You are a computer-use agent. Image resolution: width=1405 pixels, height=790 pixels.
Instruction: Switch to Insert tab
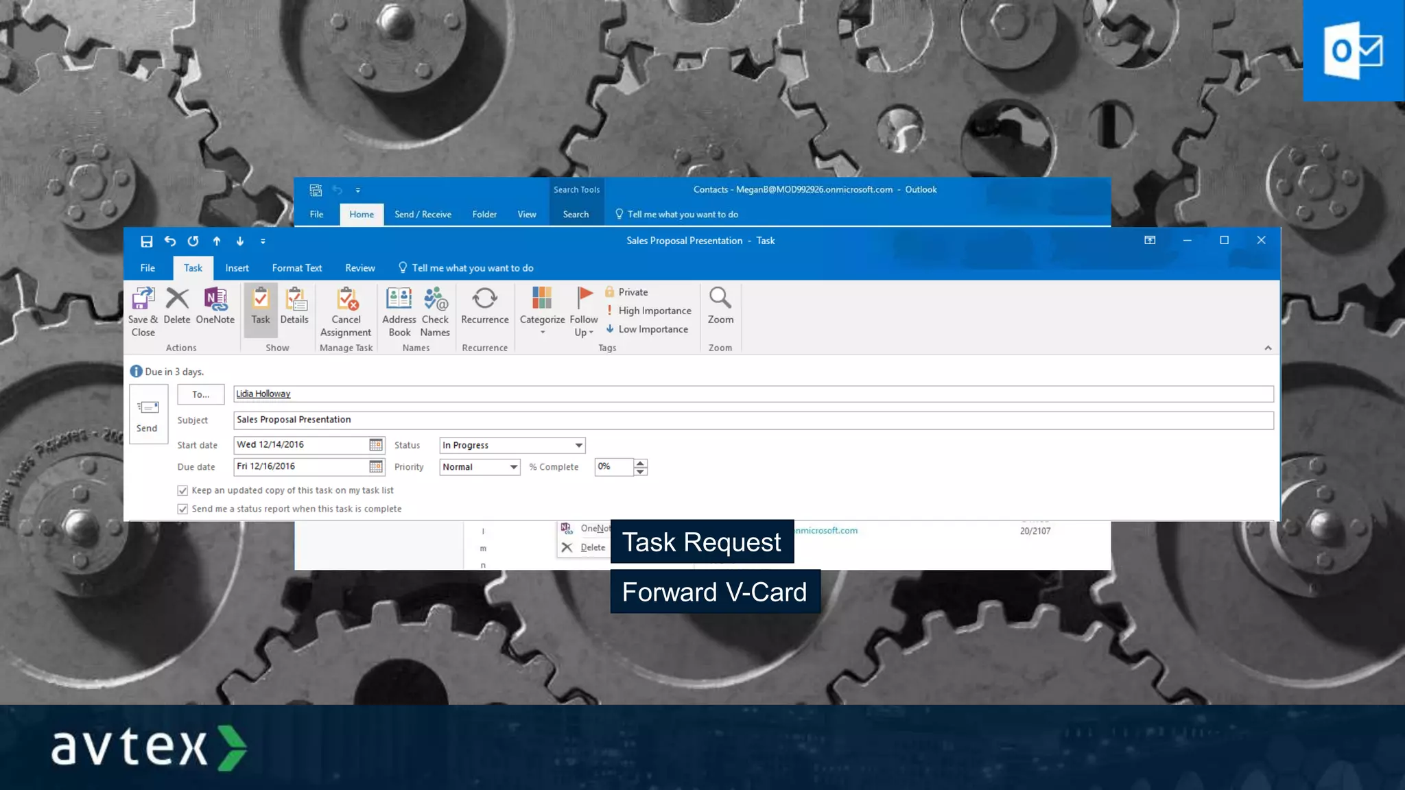coord(237,268)
